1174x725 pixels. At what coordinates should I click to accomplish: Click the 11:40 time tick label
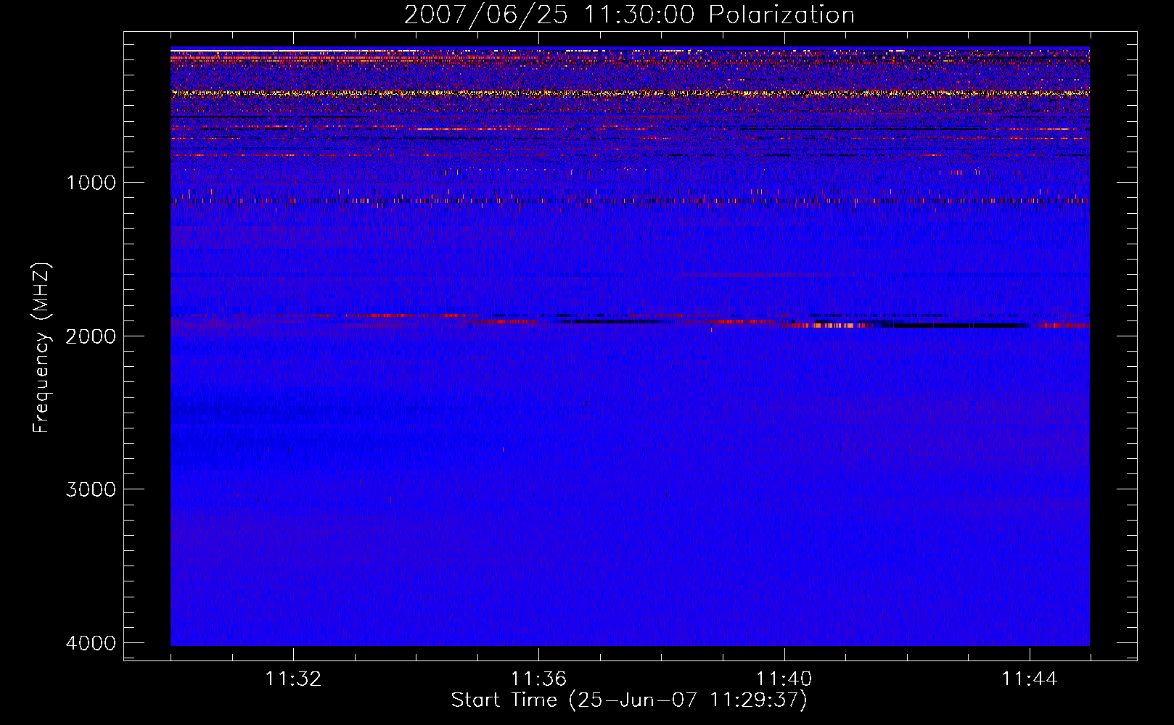click(x=784, y=679)
